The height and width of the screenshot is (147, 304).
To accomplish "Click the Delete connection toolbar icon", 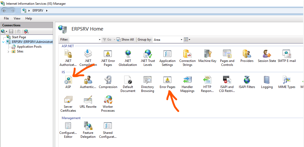I will [x=26, y=31].
